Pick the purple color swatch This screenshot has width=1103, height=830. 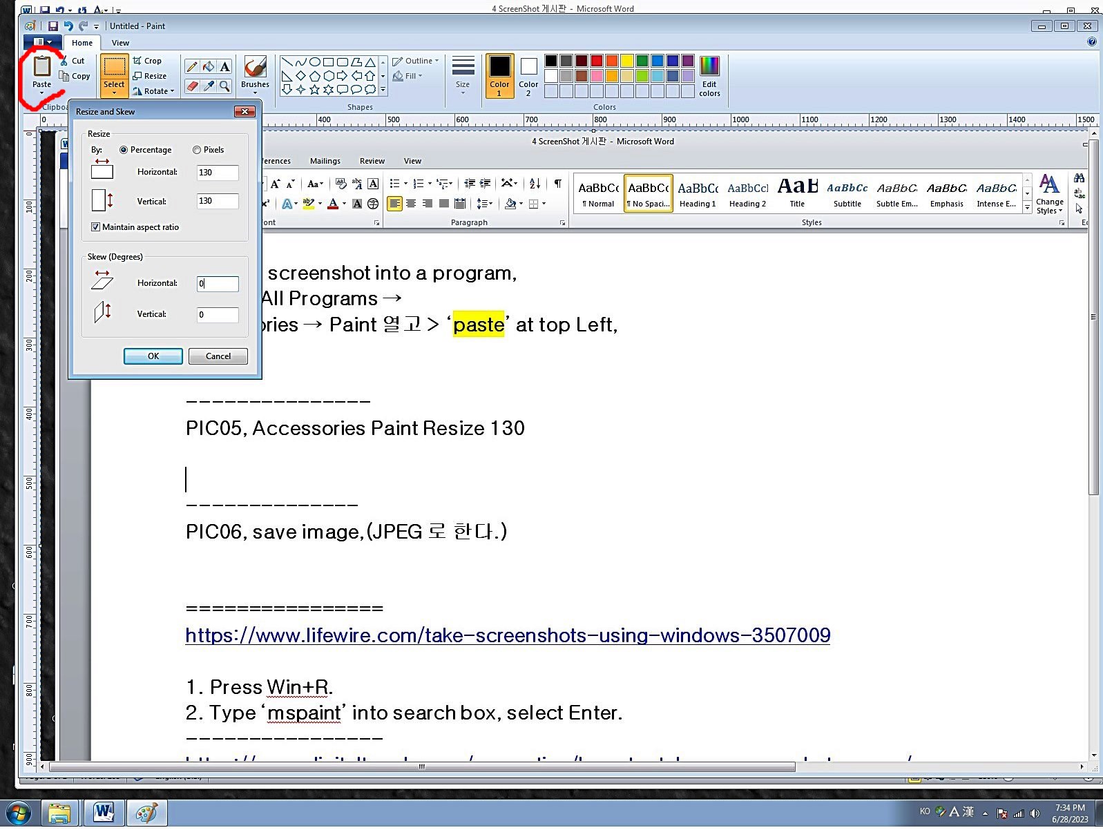coord(687,61)
